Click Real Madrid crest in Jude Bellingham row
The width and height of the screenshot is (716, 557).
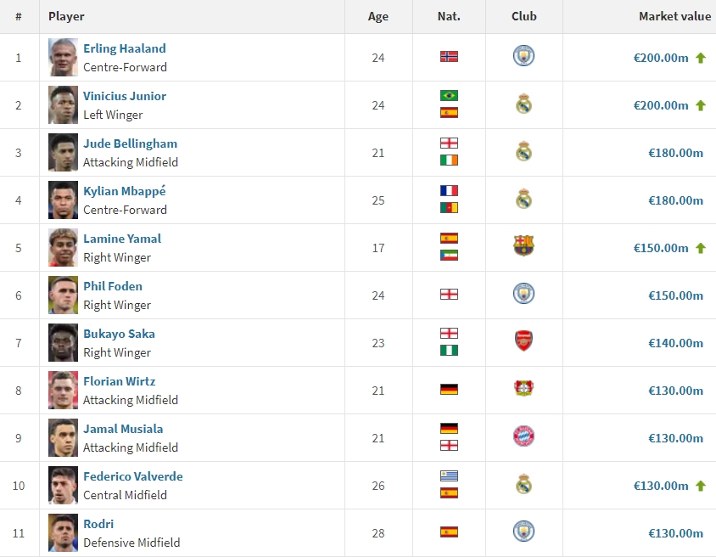tap(523, 151)
